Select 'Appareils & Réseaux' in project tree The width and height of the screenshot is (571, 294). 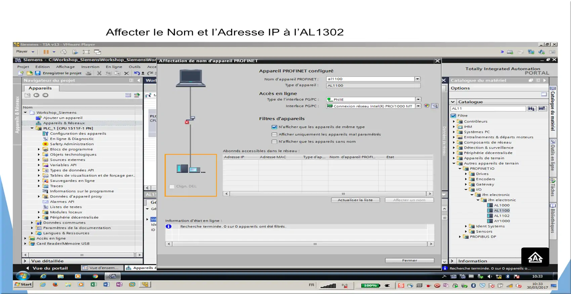click(x=64, y=123)
